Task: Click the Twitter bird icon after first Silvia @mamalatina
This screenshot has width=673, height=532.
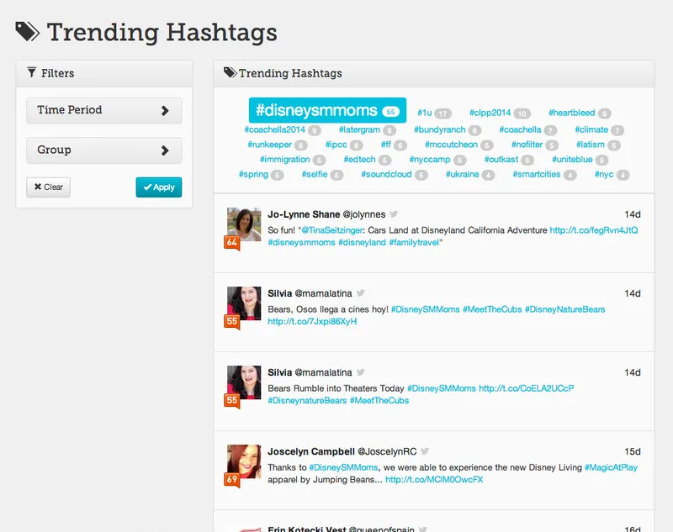Action: pos(361,292)
